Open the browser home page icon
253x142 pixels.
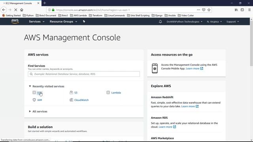pyautogui.click(x=22, y=10)
